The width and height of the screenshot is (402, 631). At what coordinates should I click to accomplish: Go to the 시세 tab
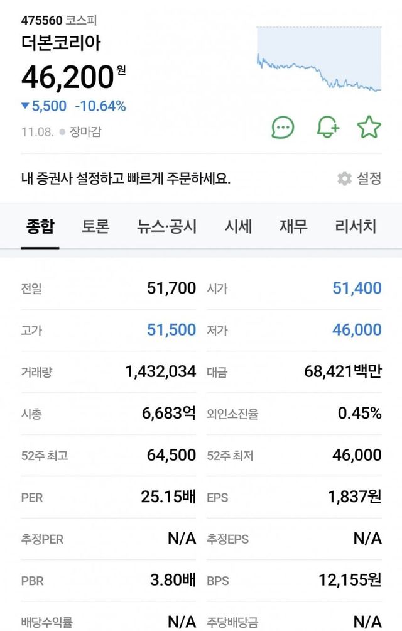[x=239, y=226]
